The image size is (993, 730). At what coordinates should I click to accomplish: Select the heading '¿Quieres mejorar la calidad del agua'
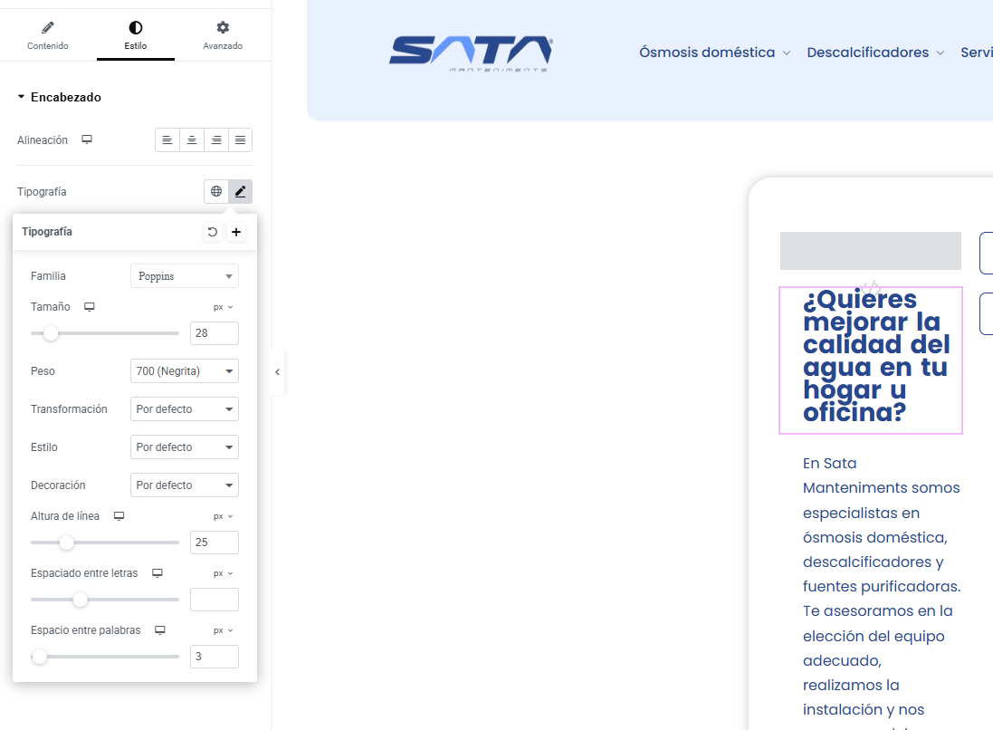[871, 360]
